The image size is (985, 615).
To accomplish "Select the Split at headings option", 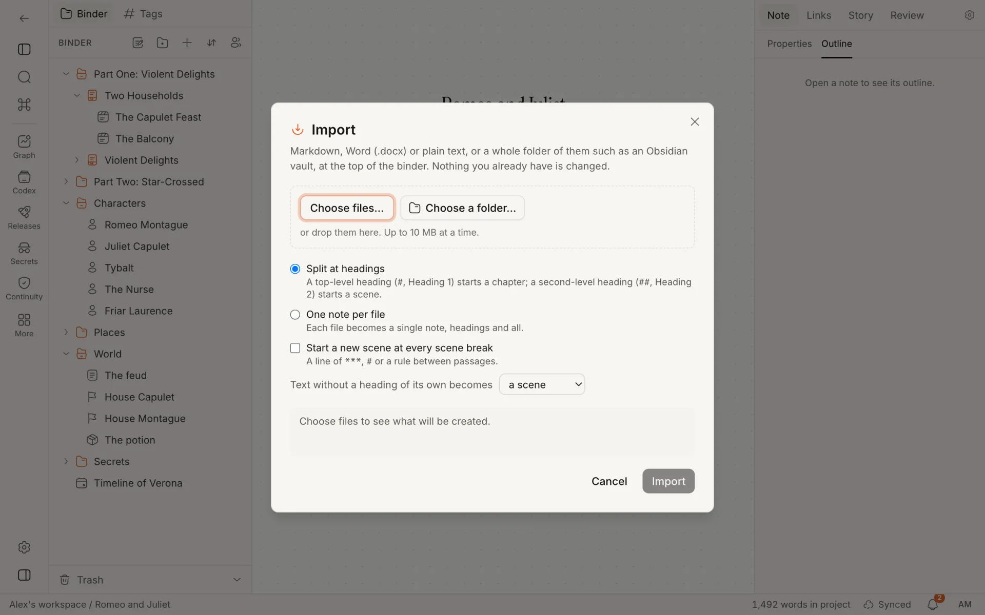I will click(x=295, y=269).
